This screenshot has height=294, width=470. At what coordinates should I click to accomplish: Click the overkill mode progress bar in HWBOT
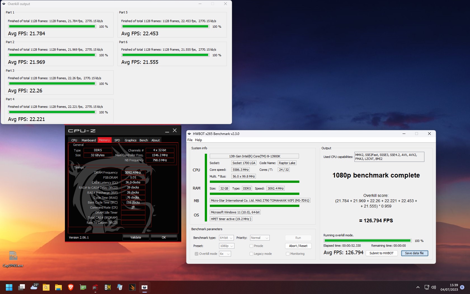tap(368, 241)
